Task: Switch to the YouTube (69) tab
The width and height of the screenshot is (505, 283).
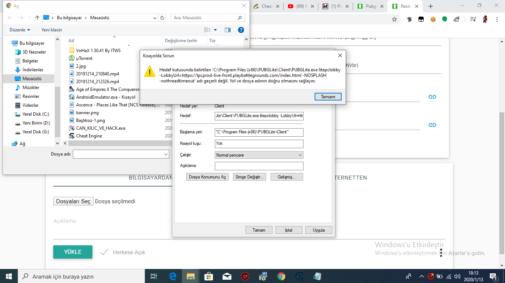Action: pyautogui.click(x=301, y=6)
